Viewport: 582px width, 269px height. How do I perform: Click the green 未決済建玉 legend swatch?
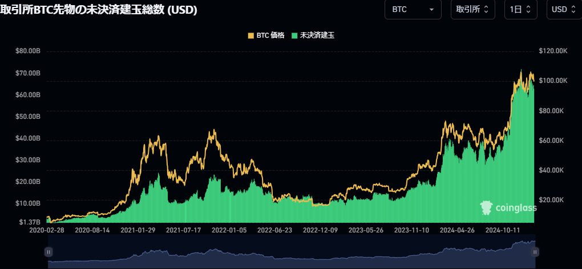[295, 35]
